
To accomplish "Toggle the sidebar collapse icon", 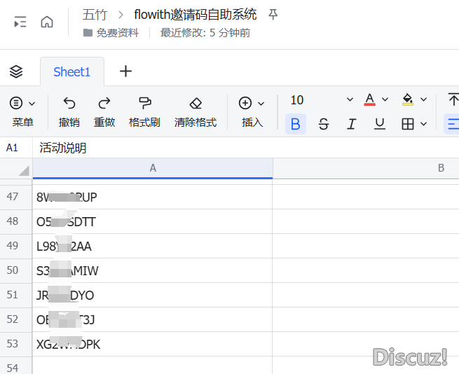I will coord(20,22).
